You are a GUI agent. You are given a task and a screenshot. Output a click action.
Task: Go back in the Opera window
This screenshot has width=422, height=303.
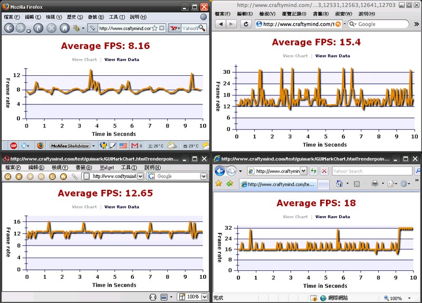19,177
